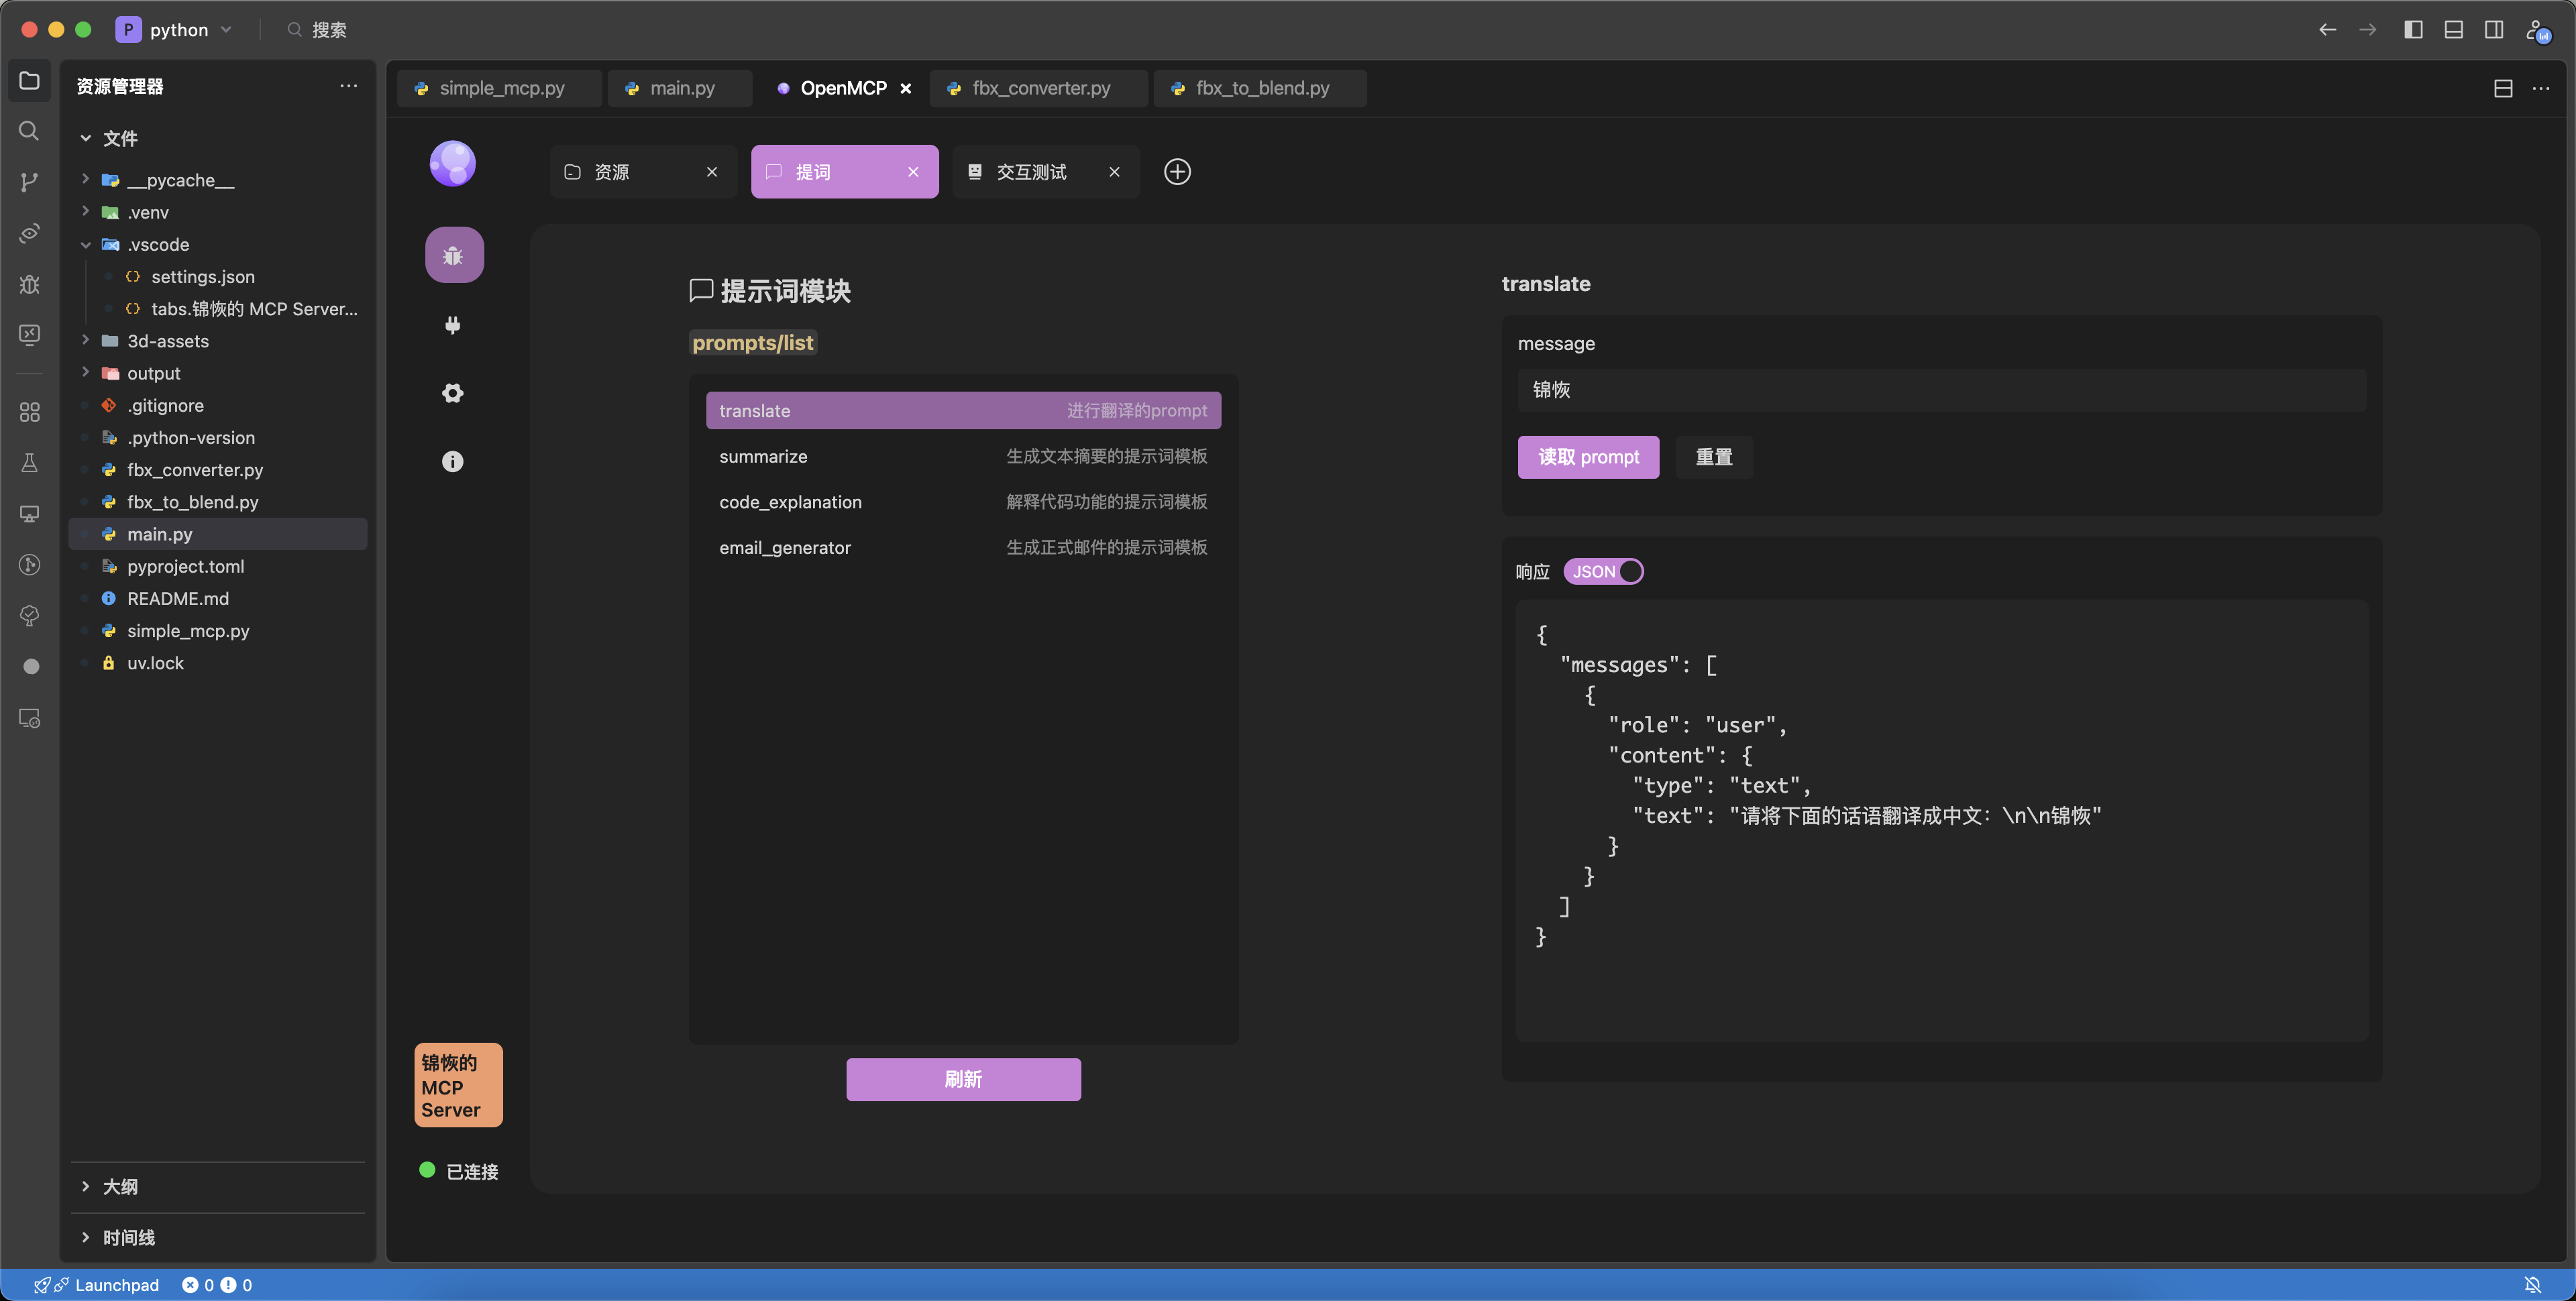Open Source Control in activity bar
The height and width of the screenshot is (1301, 2576).
[x=29, y=182]
